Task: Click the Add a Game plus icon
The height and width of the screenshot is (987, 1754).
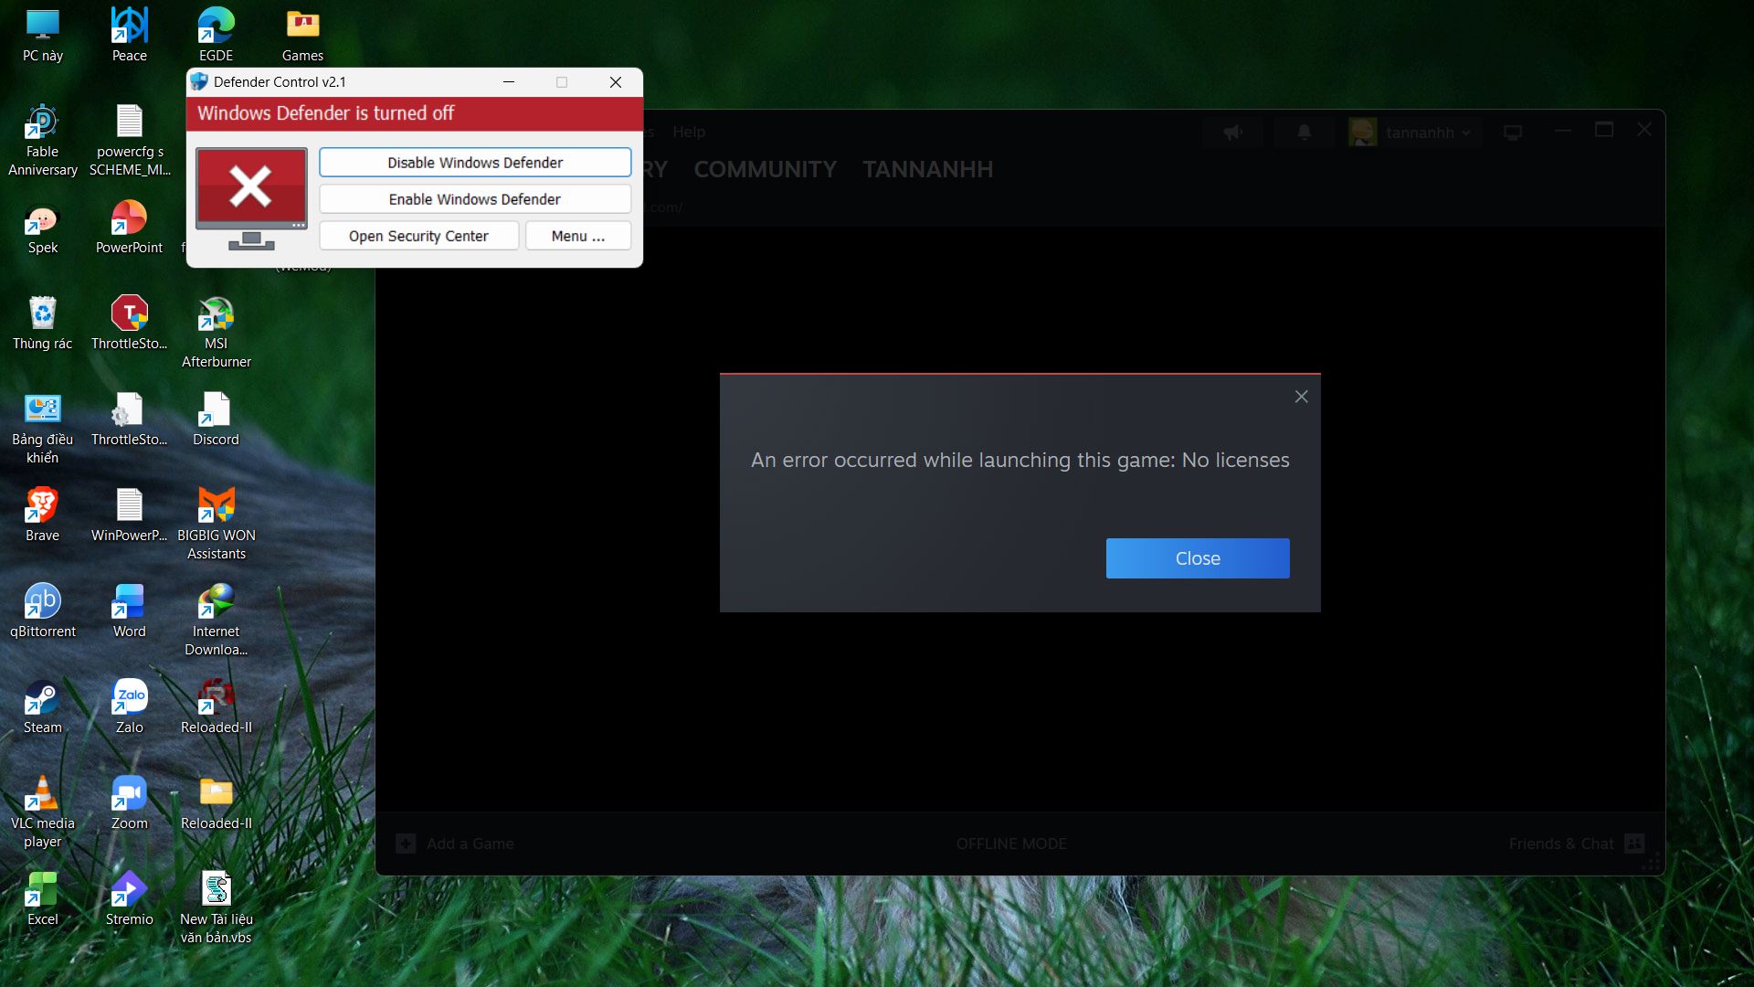Action: 406,844
